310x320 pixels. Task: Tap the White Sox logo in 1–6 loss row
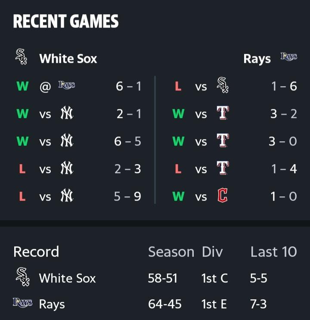click(223, 85)
